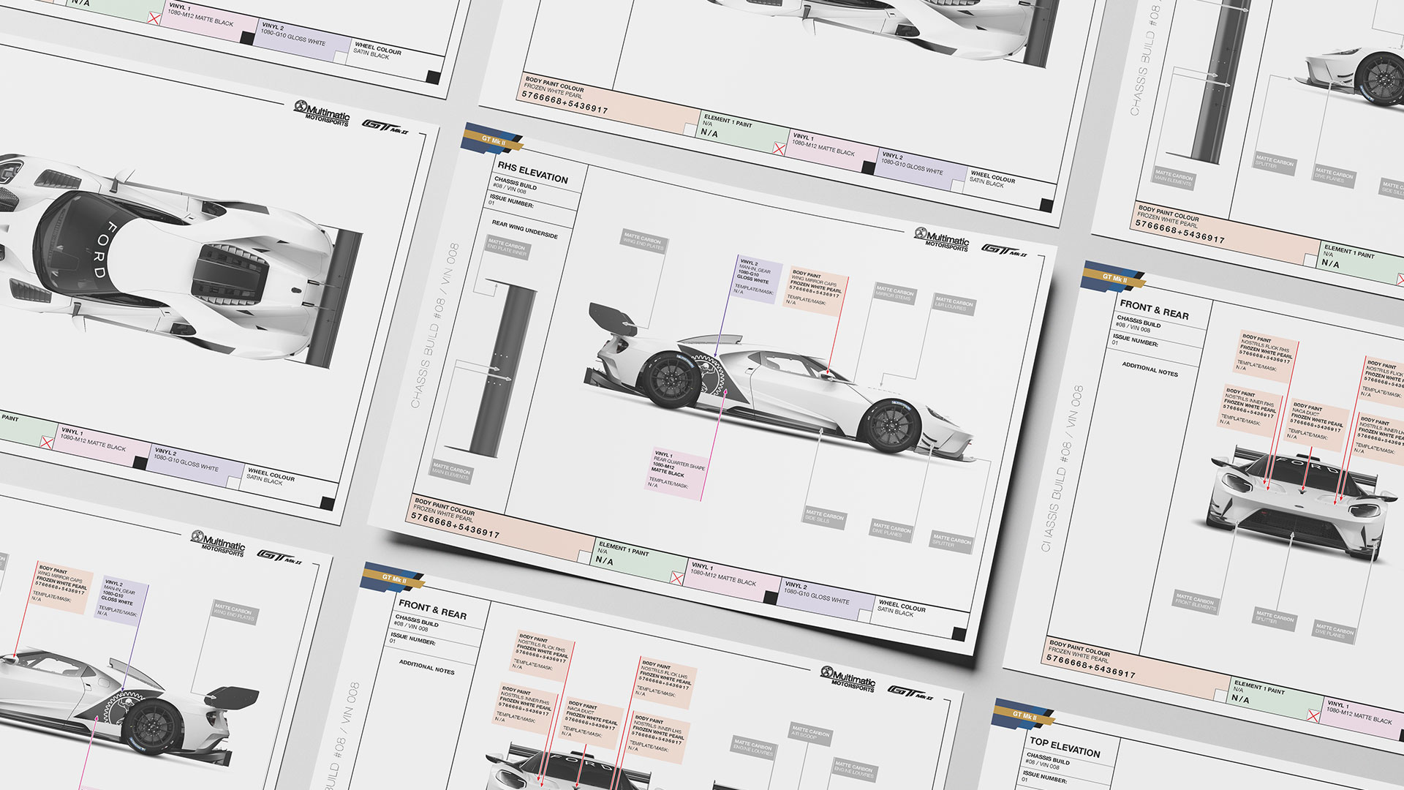Click Matte Carbon Main Elements label on RHS sheet
1404x790 pixels.
tap(451, 472)
